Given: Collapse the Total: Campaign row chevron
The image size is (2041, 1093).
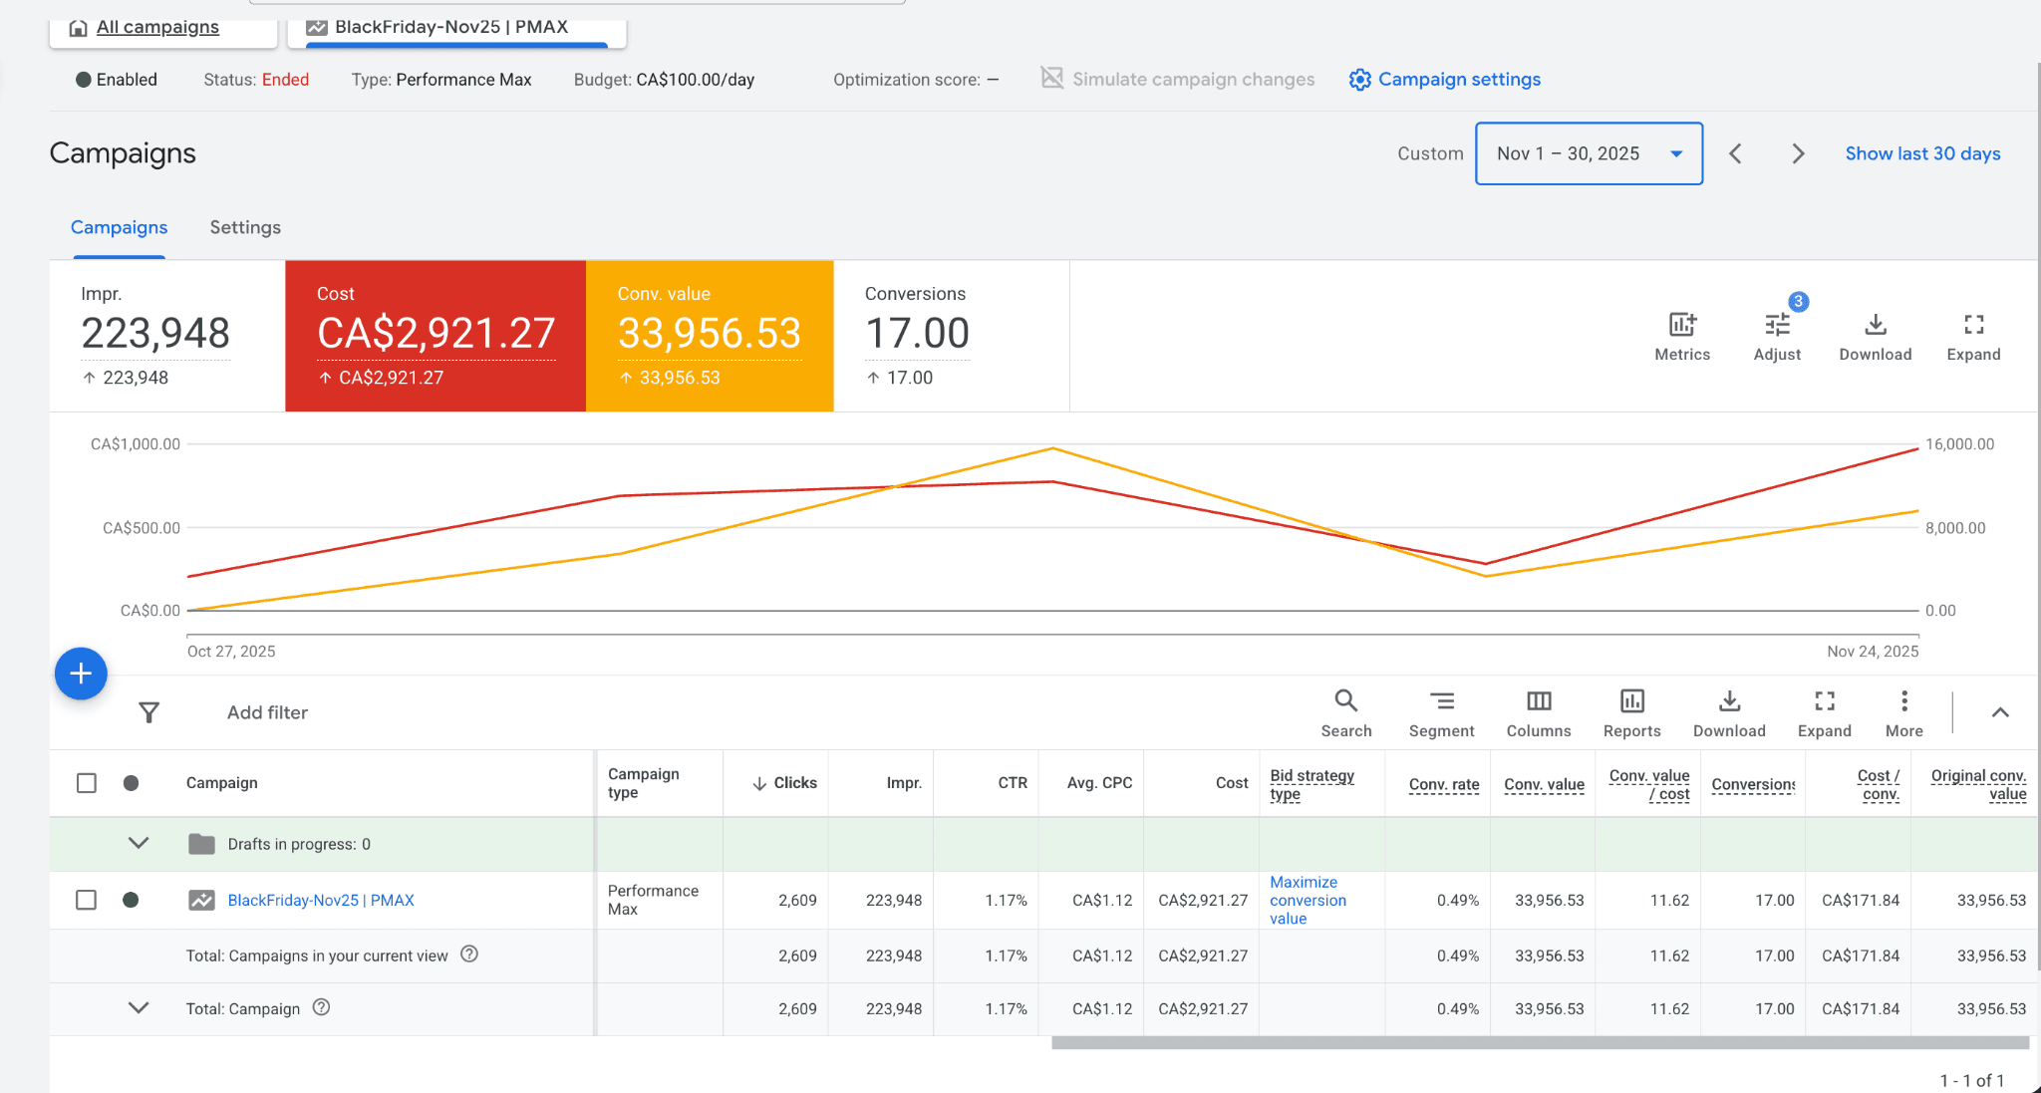Looking at the screenshot, I should pyautogui.click(x=138, y=1007).
